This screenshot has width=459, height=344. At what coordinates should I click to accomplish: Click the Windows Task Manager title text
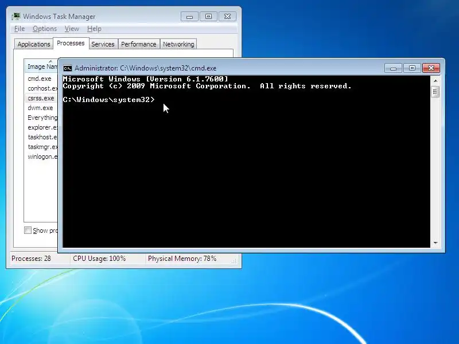tap(59, 17)
